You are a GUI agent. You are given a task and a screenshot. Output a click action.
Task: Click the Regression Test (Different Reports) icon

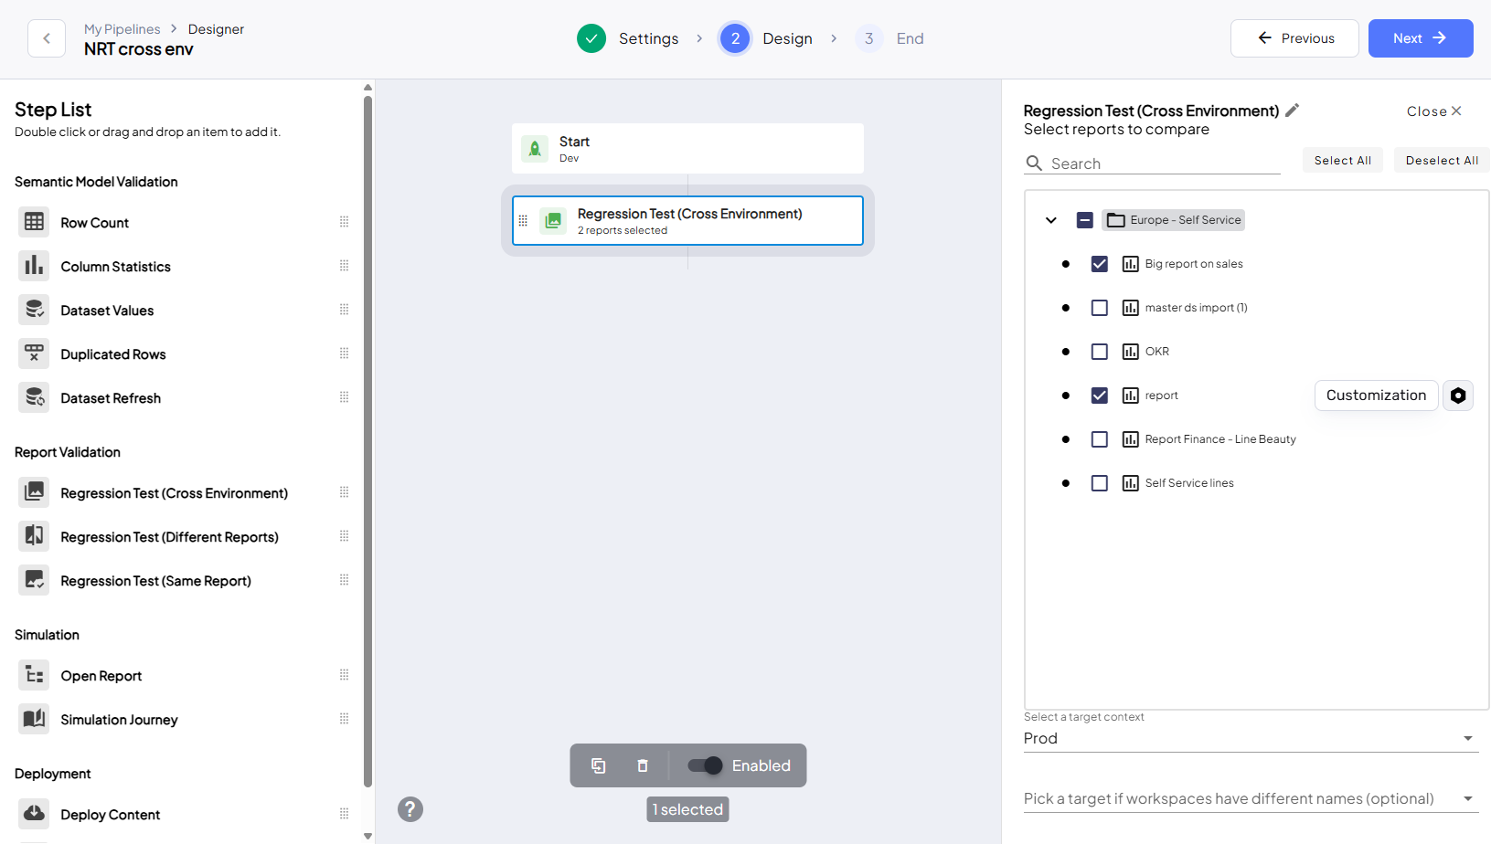pos(34,536)
